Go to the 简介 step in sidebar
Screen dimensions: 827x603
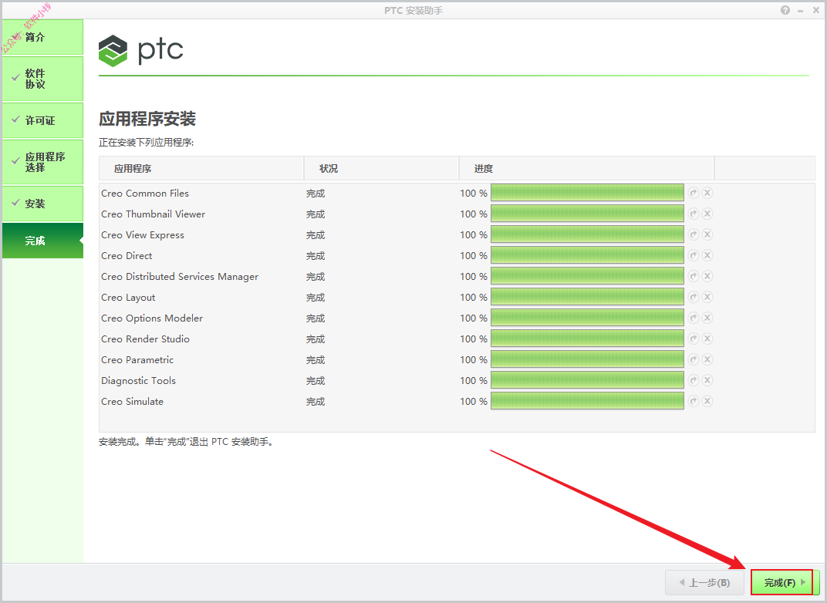42,37
